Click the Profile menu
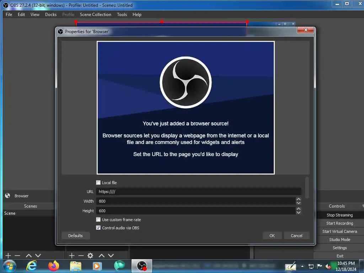This screenshot has width=364, height=273. coord(68,14)
